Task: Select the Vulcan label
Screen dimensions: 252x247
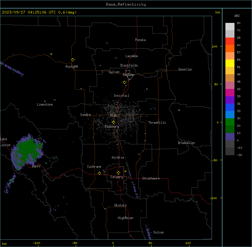Action: [x=159, y=232]
